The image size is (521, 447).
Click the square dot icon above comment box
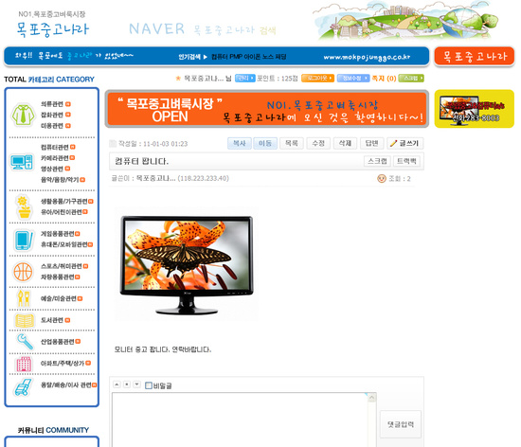coord(127,384)
